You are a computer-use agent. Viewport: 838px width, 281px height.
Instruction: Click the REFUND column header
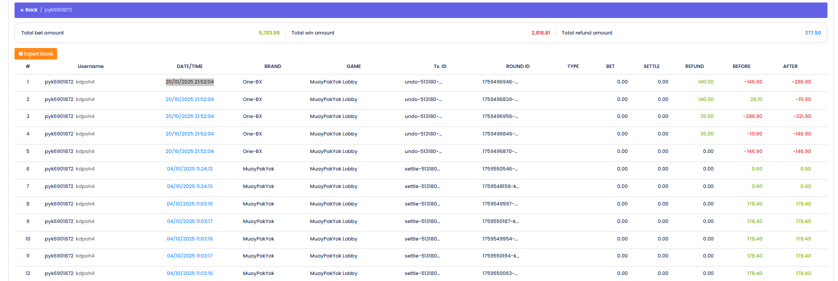click(x=694, y=66)
